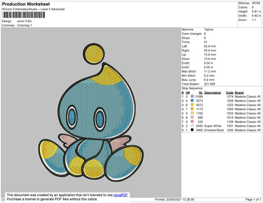Select the Super White thread swatch
This screenshot has width=263, height=203.
pyautogui.click(x=192, y=126)
